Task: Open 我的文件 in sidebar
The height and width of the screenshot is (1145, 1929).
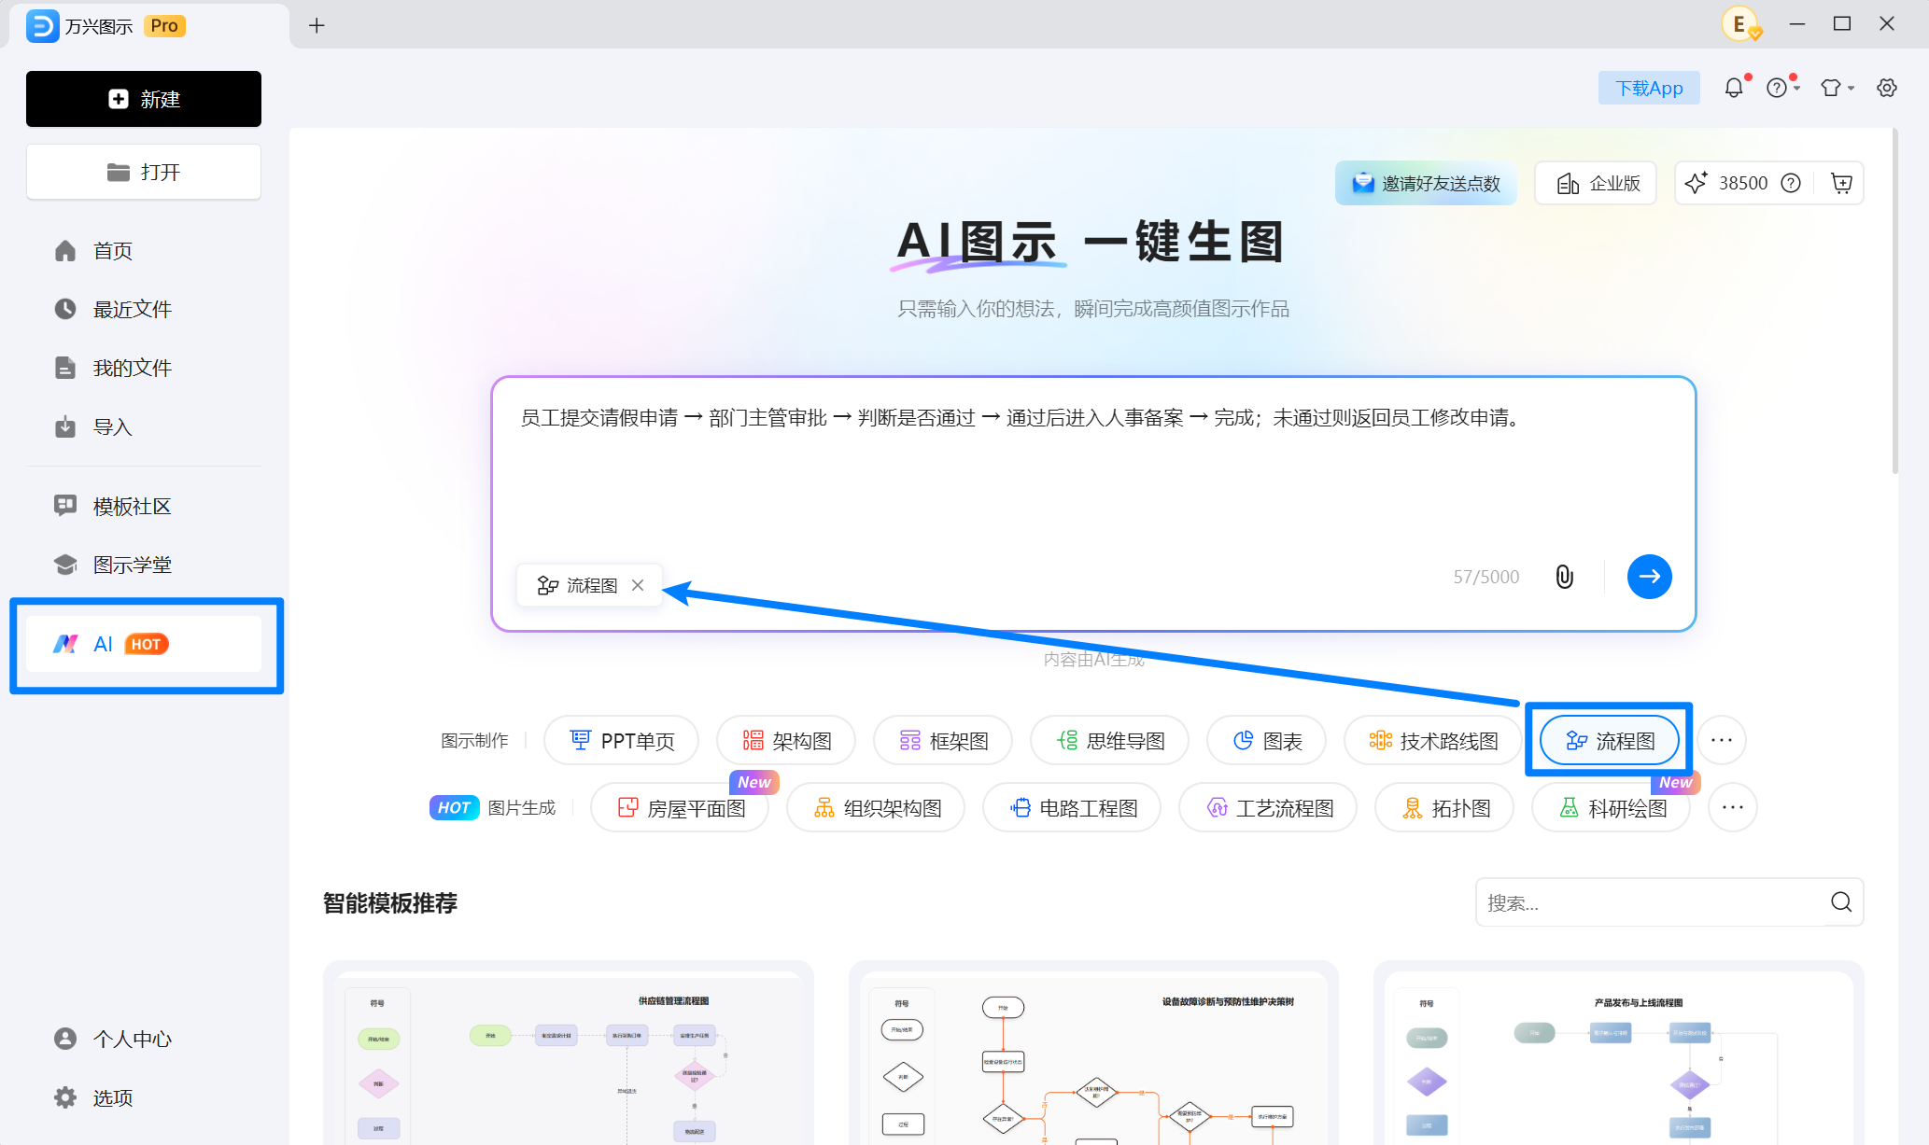Action: pyautogui.click(x=144, y=368)
